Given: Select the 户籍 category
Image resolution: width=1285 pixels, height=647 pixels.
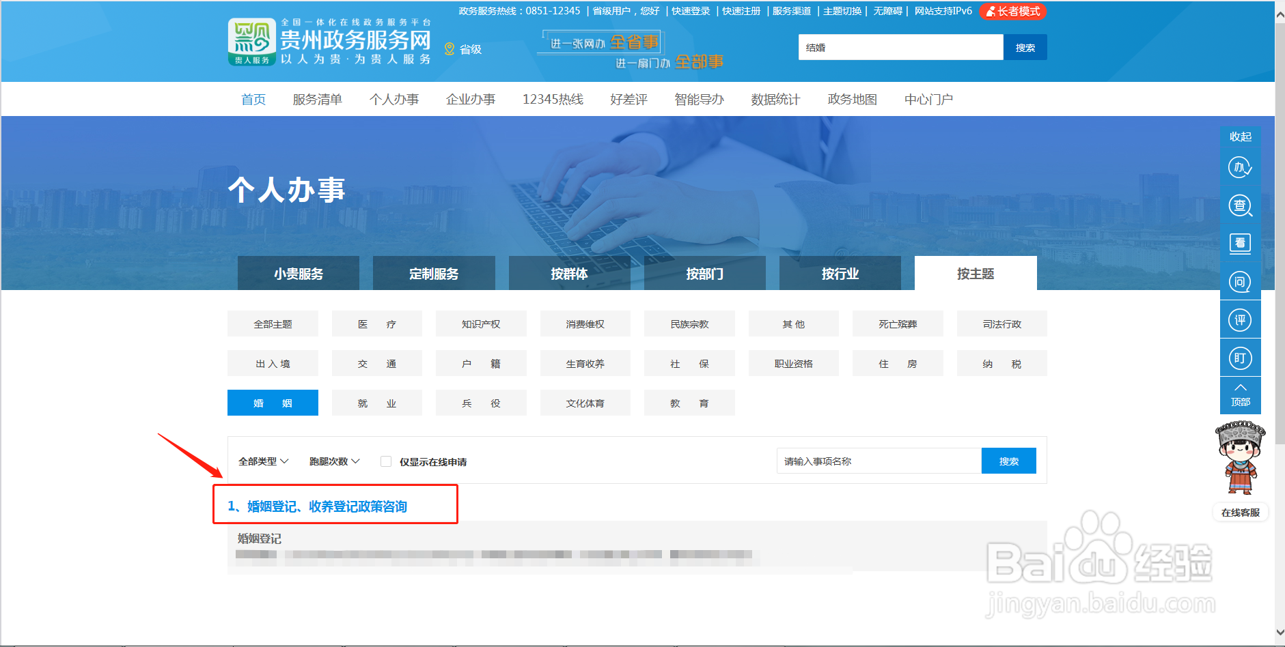Looking at the screenshot, I should [481, 363].
